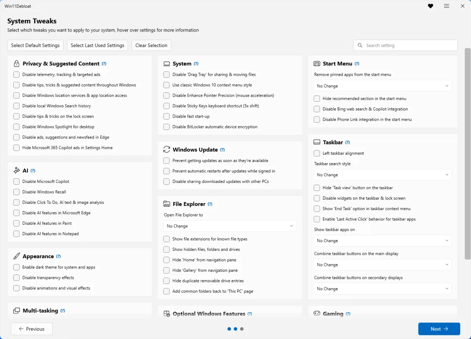Image resolution: width=471 pixels, height=339 pixels.
Task: Click the paintbrush icon next to Appearance
Action: click(x=16, y=256)
